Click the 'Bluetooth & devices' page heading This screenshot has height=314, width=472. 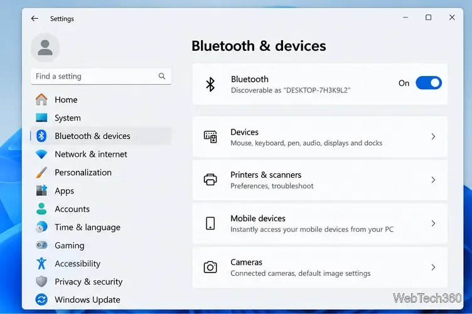point(259,46)
